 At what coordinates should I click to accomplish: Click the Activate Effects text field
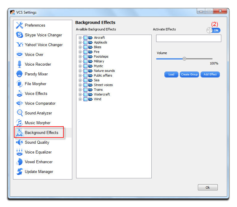point(188,38)
